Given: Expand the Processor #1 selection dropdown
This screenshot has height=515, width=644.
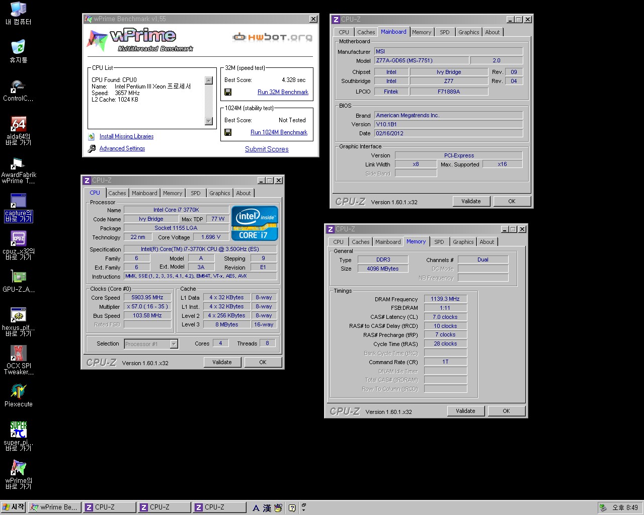Looking at the screenshot, I should click(x=174, y=344).
